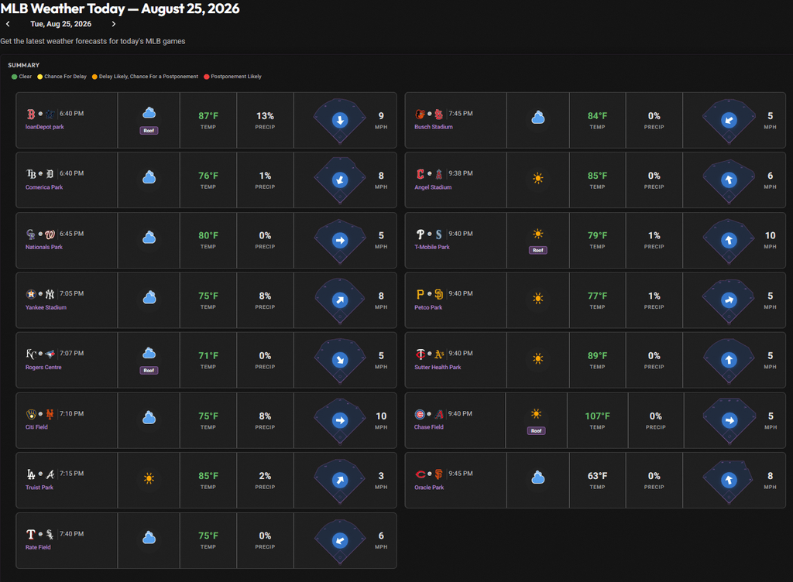Click the wind arrow for Oracle Park game

point(729,480)
